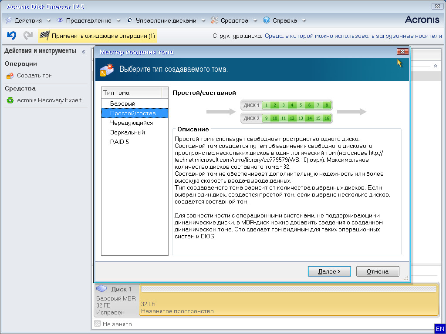Expand the Actions menu dropdown arrow
This screenshot has width=446, height=334.
click(48, 20)
